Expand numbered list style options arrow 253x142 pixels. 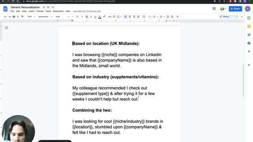(164, 17)
